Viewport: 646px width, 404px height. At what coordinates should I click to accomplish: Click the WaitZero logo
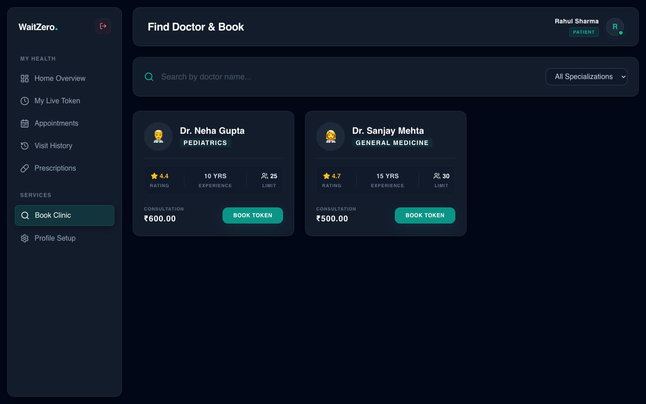tap(38, 27)
